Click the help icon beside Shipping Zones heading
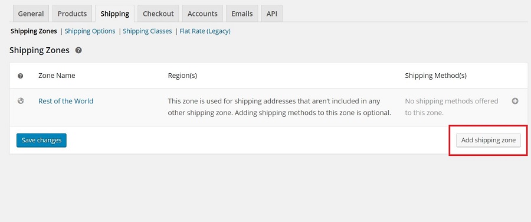Image resolution: width=531 pixels, height=222 pixels. coord(78,51)
